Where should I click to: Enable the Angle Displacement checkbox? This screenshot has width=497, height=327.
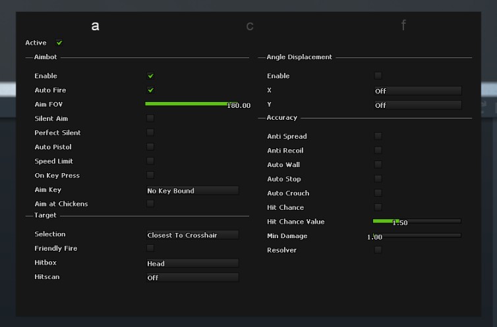pos(378,76)
